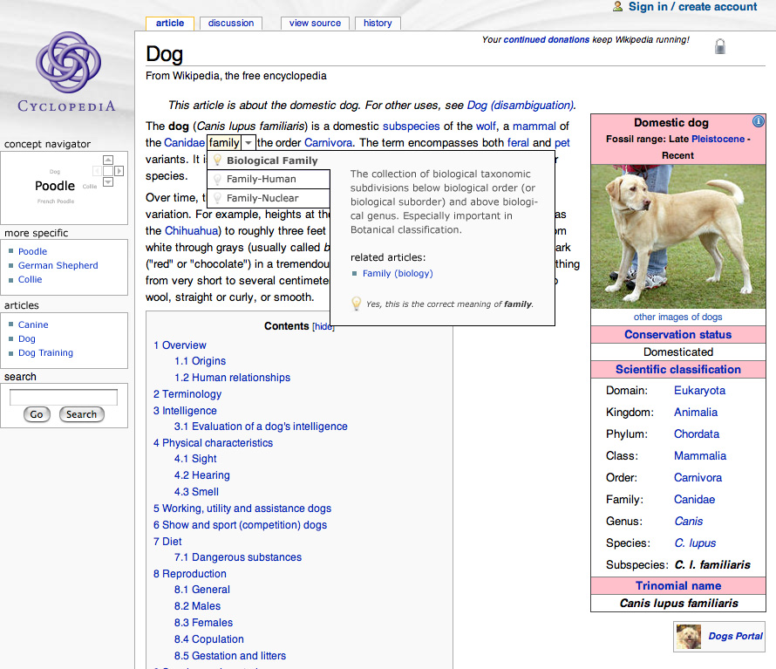Viewport: 776px width, 669px height.
Task: Click the lightbulb icon beside Family-Human
Action: click(x=217, y=179)
